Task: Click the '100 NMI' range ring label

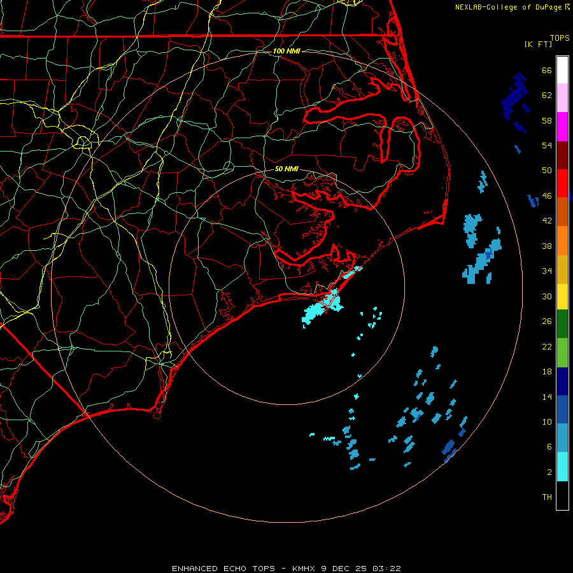Action: [286, 51]
